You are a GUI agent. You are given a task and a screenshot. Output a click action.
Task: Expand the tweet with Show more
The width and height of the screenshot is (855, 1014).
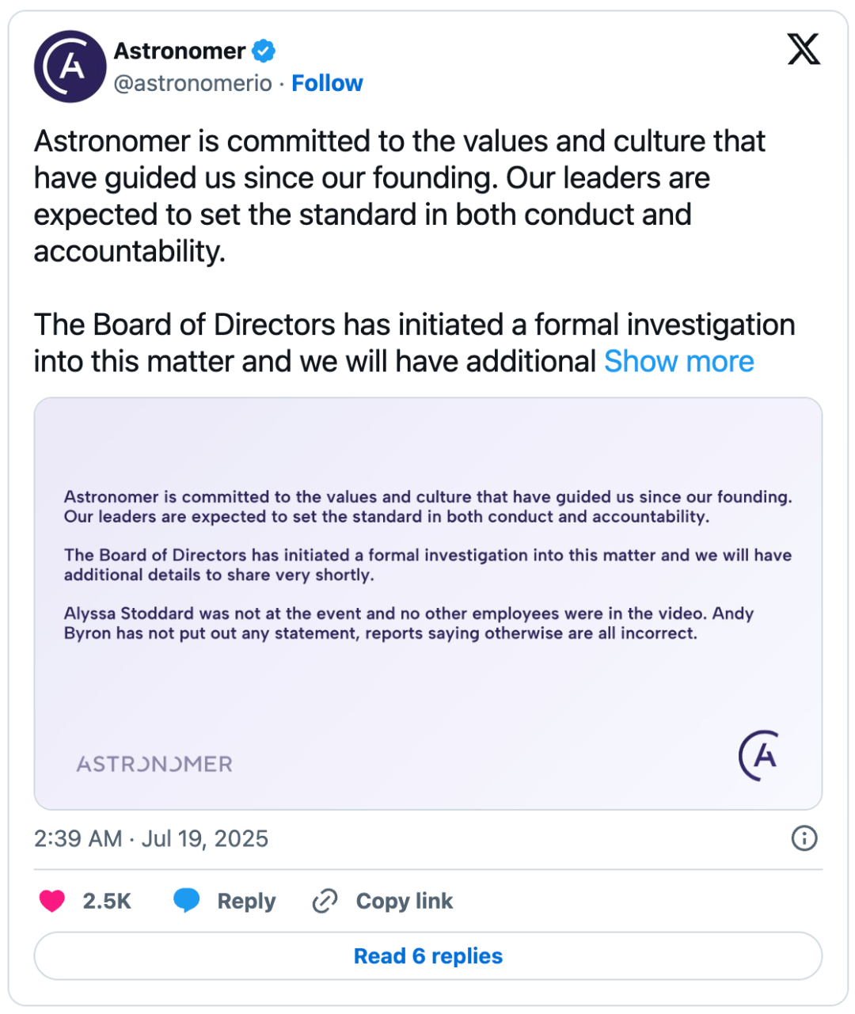[x=679, y=362]
